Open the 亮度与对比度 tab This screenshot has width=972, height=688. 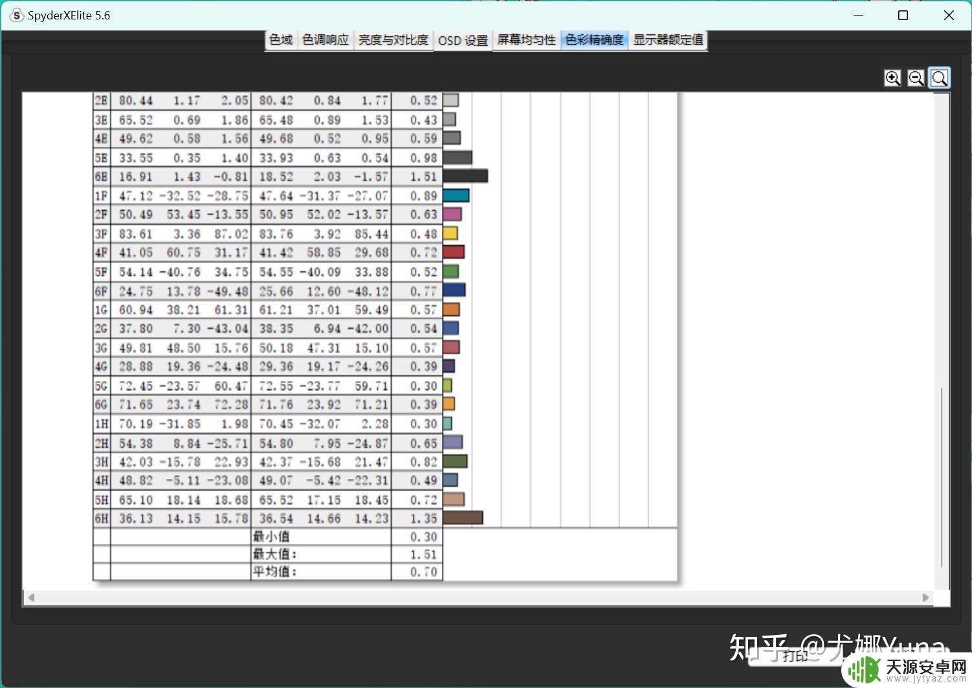coord(393,40)
